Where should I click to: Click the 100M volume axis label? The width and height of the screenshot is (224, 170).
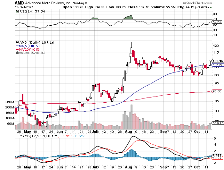coord(10,118)
